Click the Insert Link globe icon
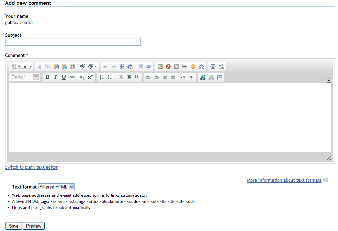The width and height of the screenshot is (338, 231). [x=203, y=77]
